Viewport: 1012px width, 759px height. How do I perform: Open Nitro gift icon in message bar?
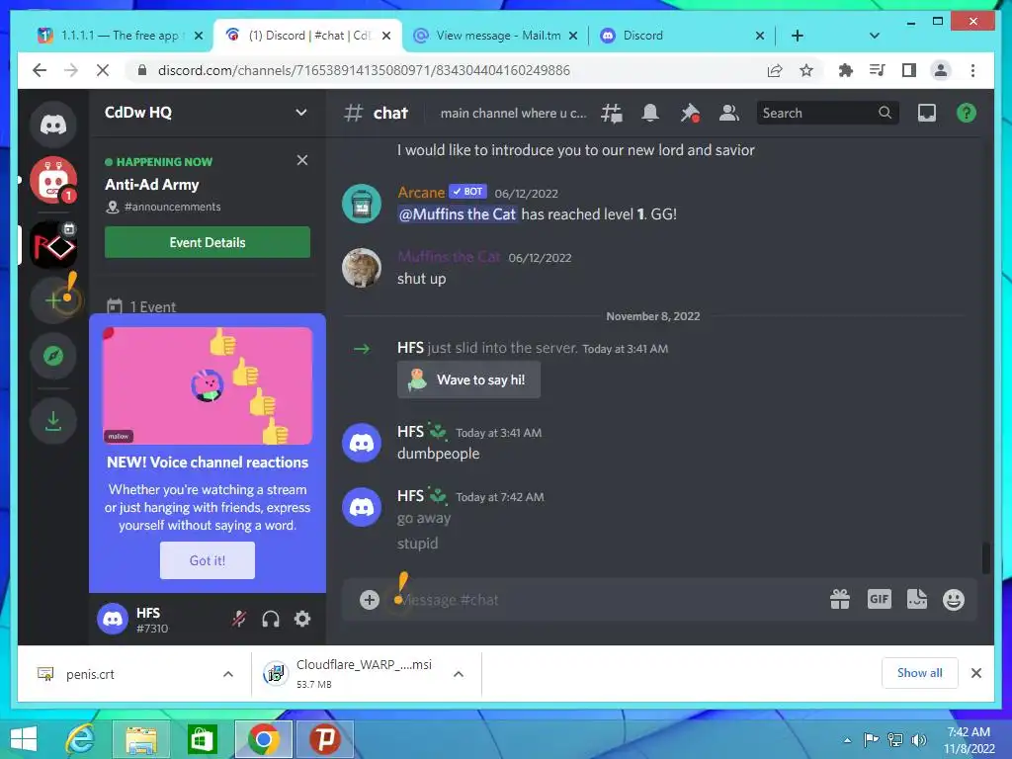coord(840,600)
